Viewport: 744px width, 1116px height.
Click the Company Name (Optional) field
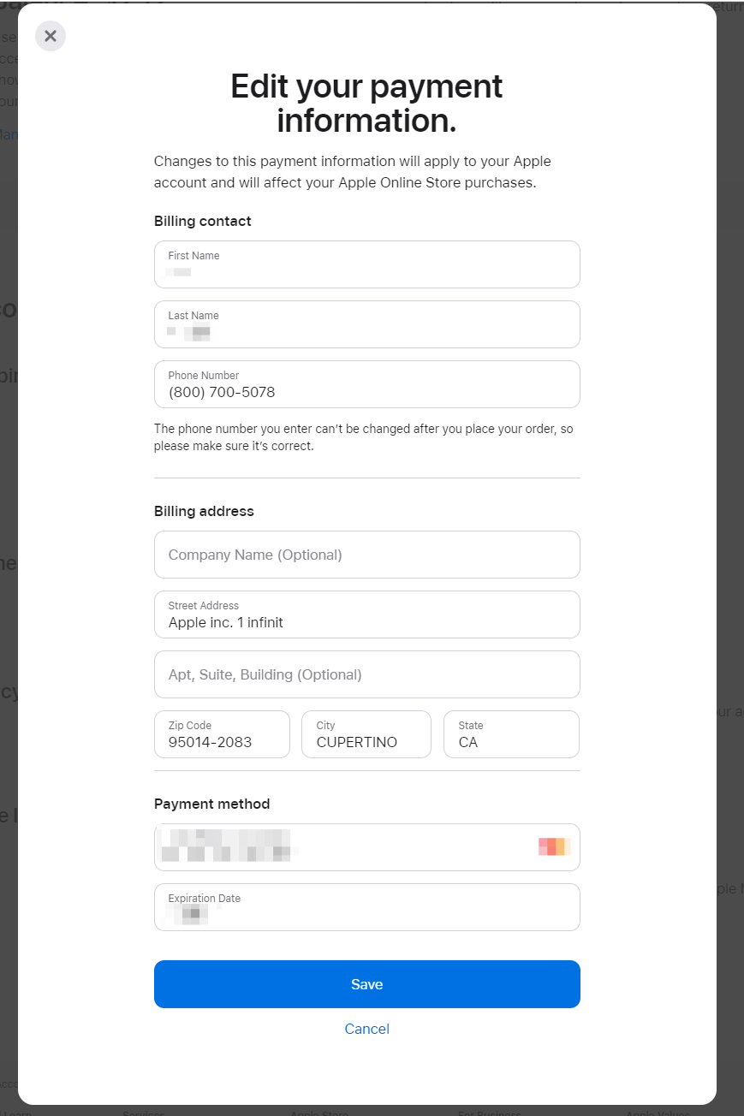[366, 555]
